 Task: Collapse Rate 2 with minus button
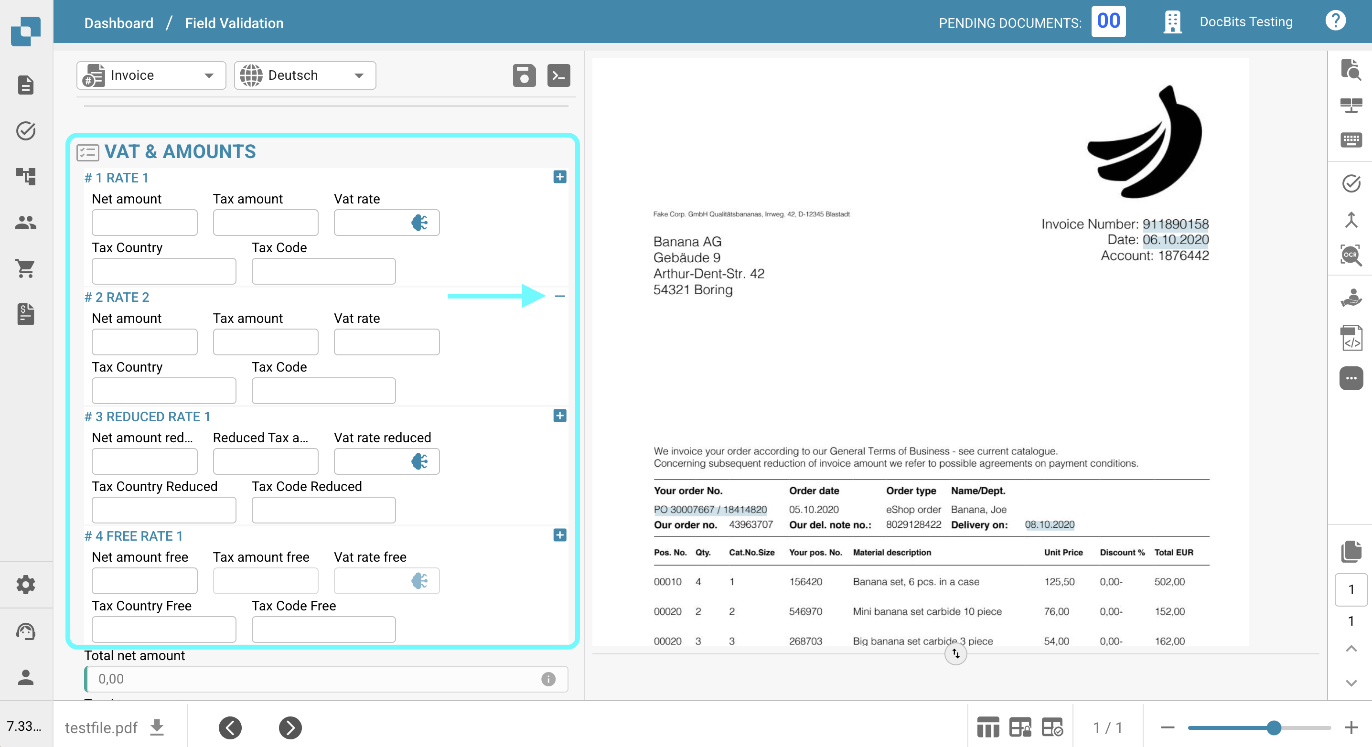pos(559,297)
